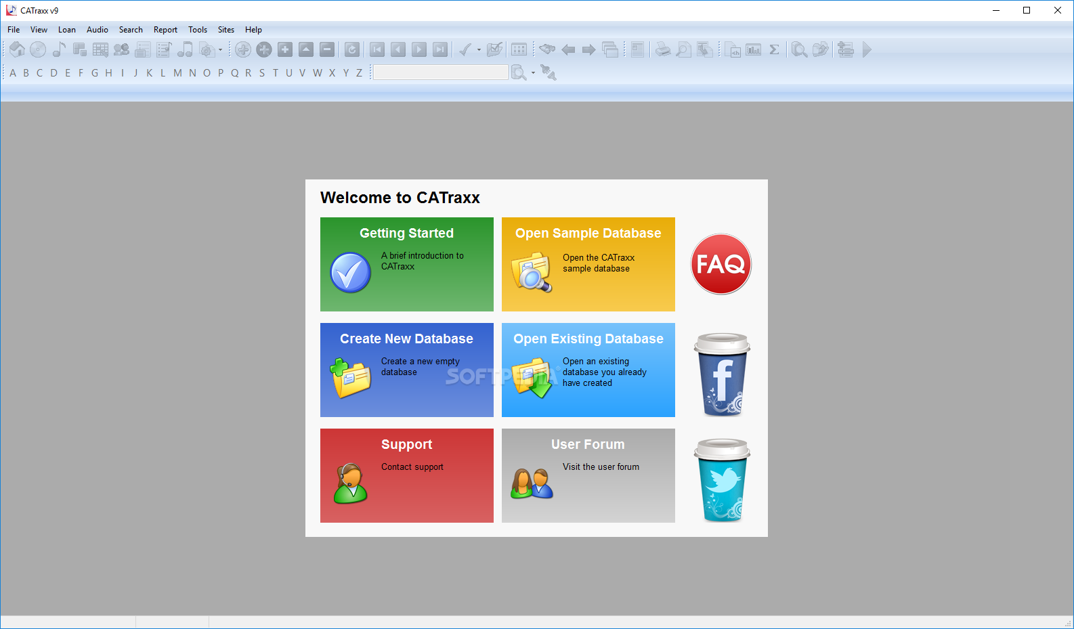This screenshot has height=629, width=1074.
Task: Click the plug connection icon
Action: [x=549, y=72]
